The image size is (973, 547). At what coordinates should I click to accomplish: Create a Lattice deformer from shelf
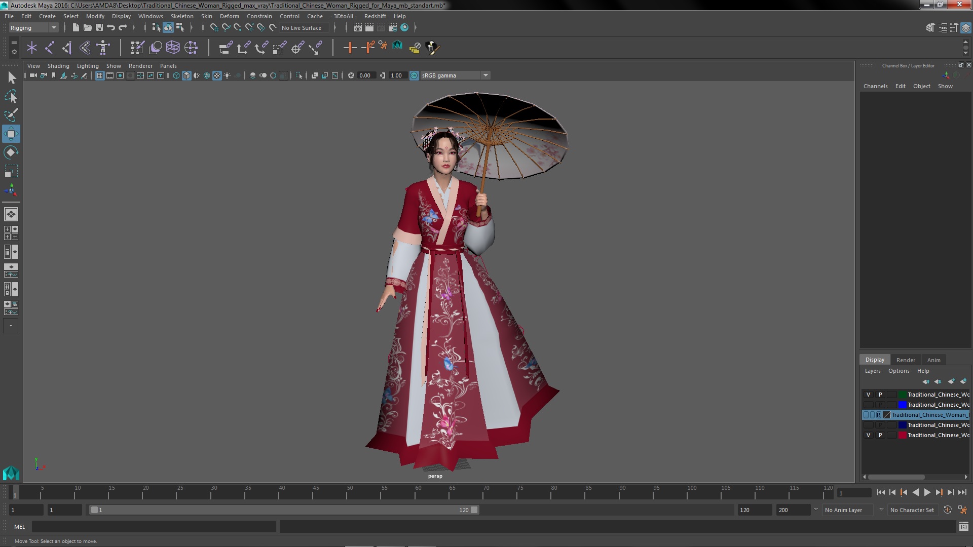173,48
